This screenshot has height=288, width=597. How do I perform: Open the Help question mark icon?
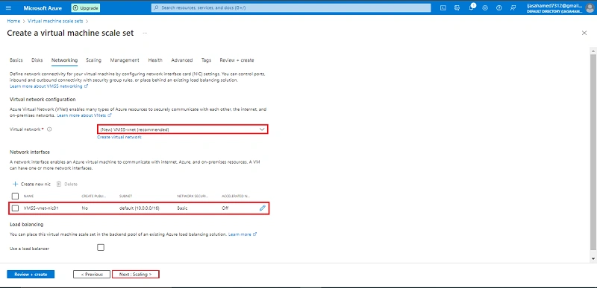(499, 8)
